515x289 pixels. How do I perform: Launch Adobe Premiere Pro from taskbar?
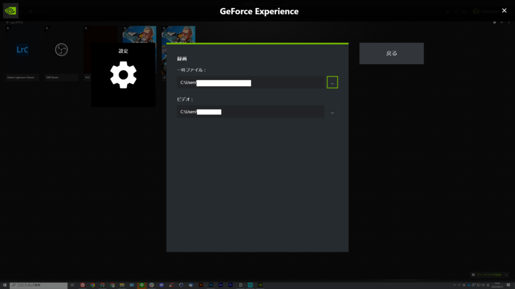pos(230,285)
